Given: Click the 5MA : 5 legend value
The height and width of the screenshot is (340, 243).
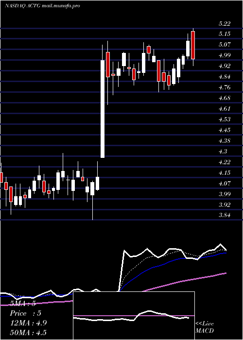Looking at the screenshot, I should [x=23, y=304].
